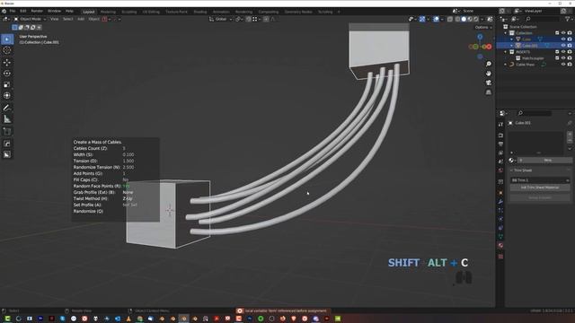This screenshot has width=575, height=323.
Task: Toggle viewport gizmos button
Action: pyautogui.click(x=422, y=19)
